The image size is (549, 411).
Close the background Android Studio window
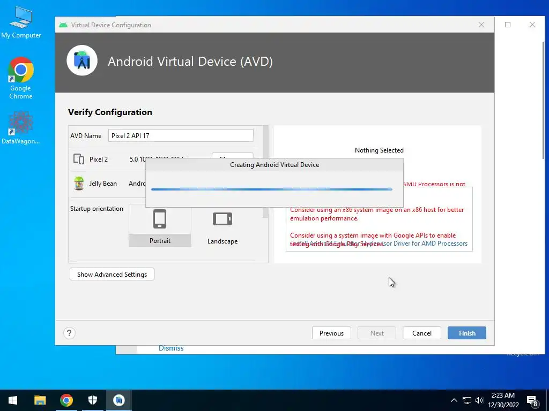point(532,25)
